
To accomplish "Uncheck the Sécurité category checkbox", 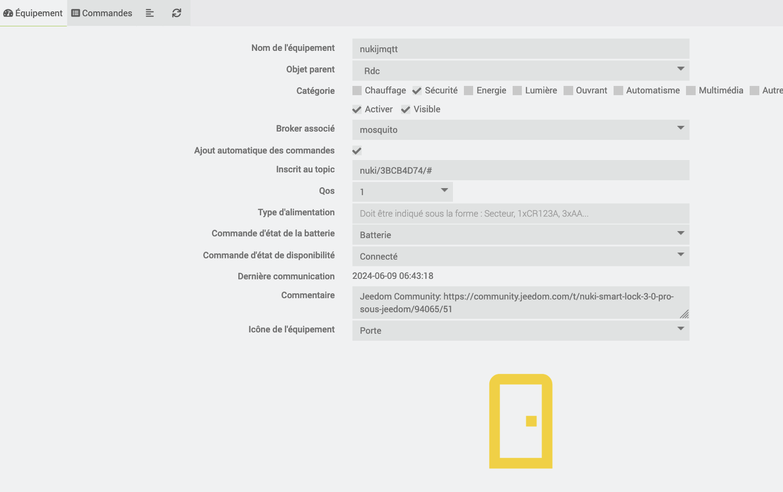I will pyautogui.click(x=417, y=90).
